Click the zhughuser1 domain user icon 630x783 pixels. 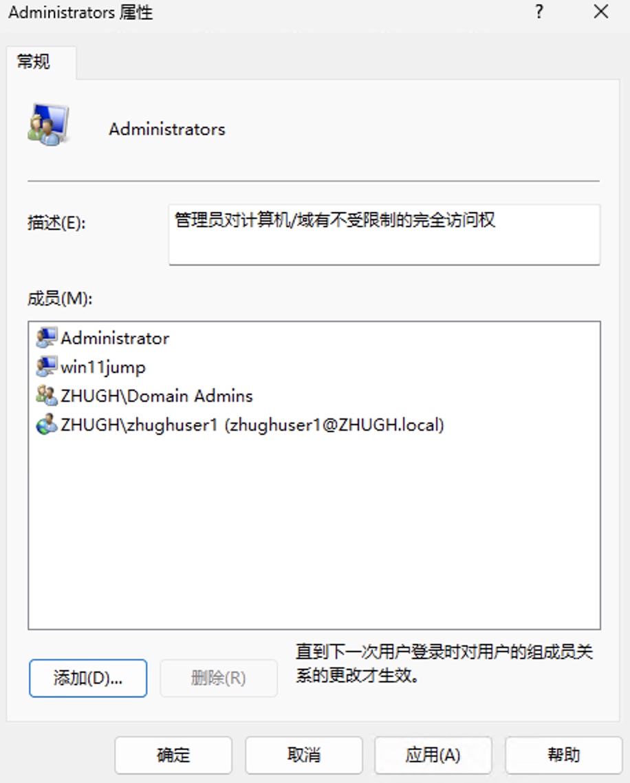(47, 425)
